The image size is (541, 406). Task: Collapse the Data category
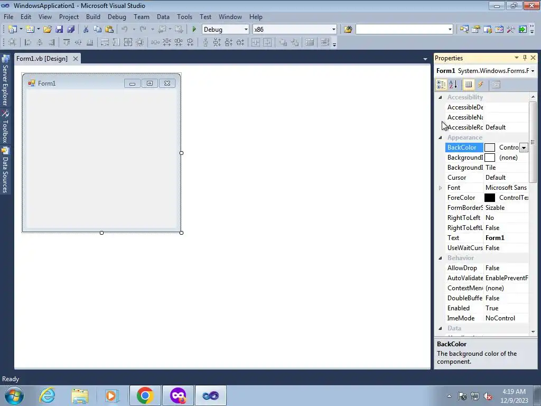click(440, 328)
